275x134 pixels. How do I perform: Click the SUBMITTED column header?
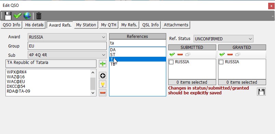tap(192, 48)
